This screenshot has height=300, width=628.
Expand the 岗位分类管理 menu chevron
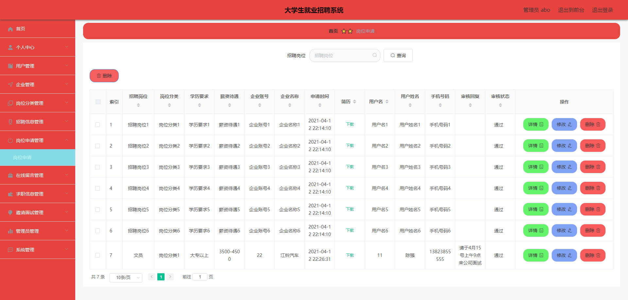(67, 103)
